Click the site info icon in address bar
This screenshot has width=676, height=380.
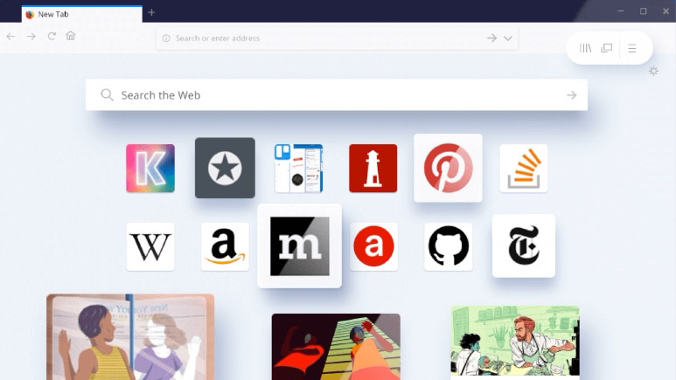click(x=166, y=38)
